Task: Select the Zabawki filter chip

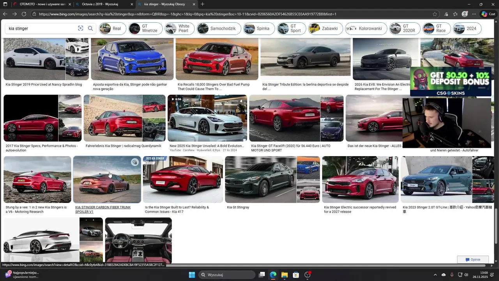Action: [326, 28]
